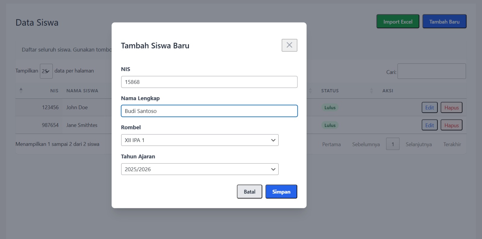Go to Selanjutnya page
This screenshot has width=482, height=239.
418,144
